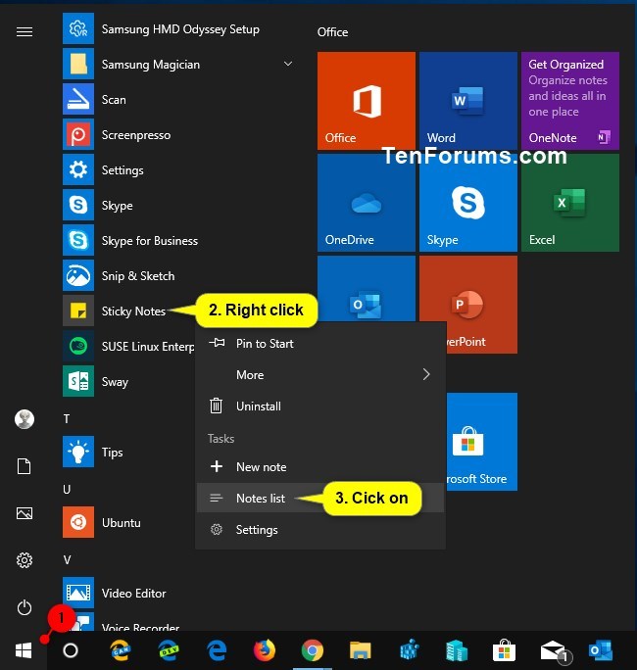Open the Microsoft Store tile
Screen dimensions: 637x670
click(x=482, y=442)
